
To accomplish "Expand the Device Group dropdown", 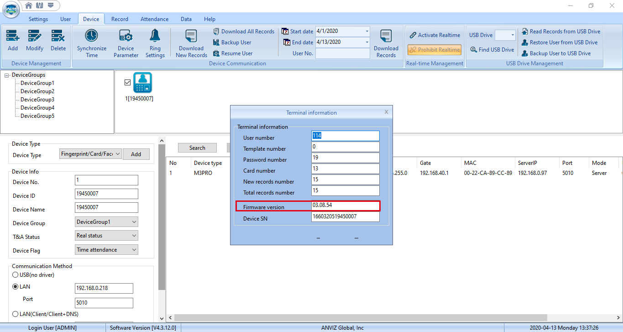I will (x=134, y=222).
